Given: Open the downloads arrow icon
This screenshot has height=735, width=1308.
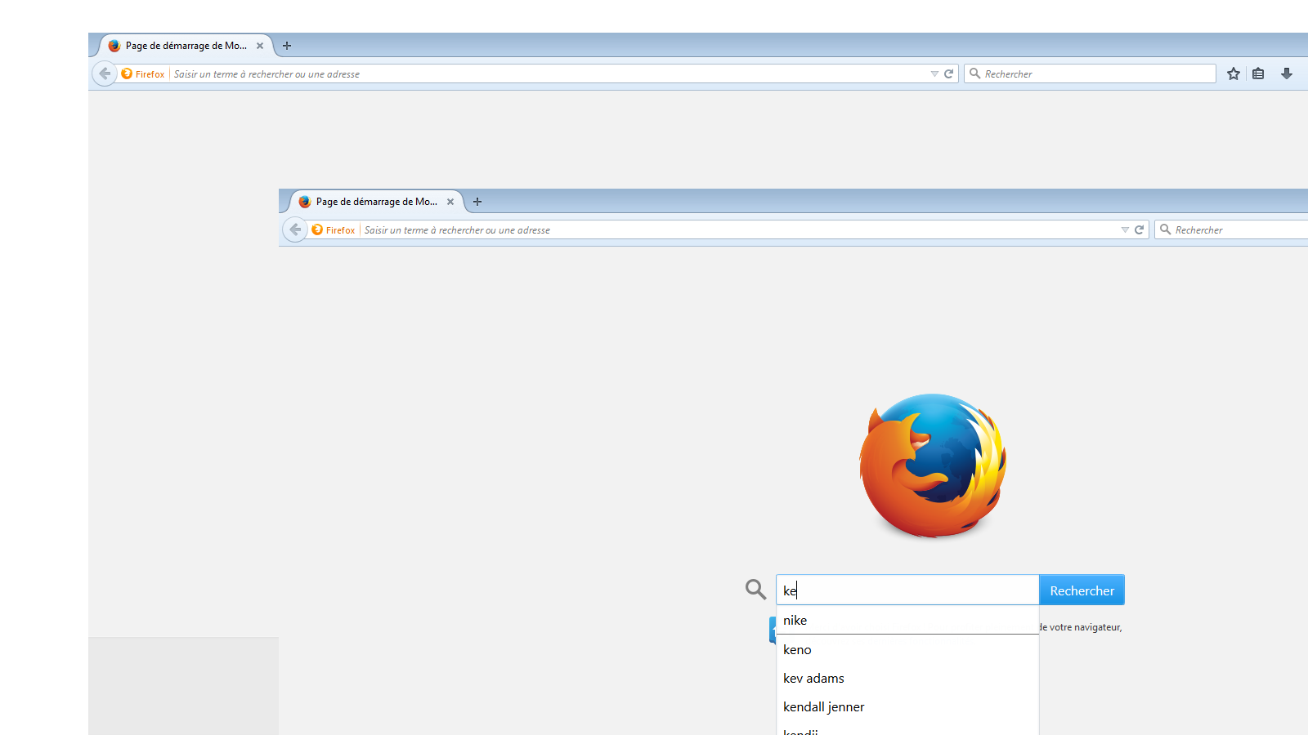Looking at the screenshot, I should [1287, 73].
